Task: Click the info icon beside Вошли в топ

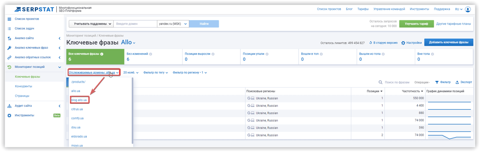Action: (x=320, y=54)
